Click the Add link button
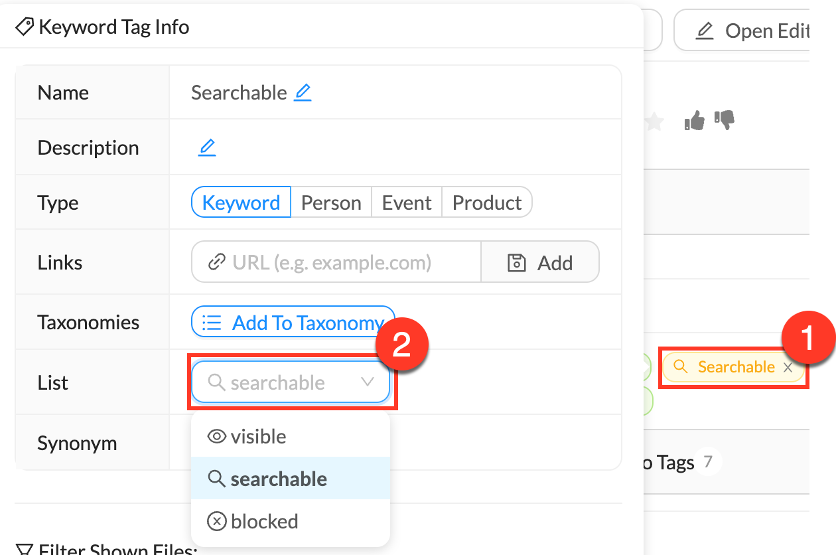This screenshot has height=555, width=836. [x=540, y=262]
